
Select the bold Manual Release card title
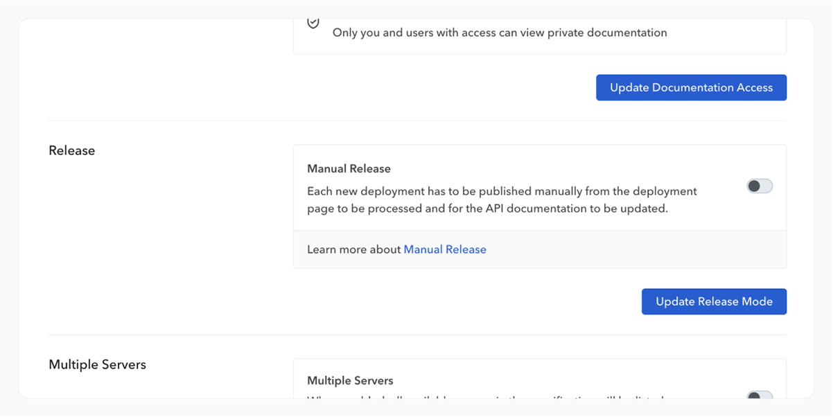click(349, 169)
